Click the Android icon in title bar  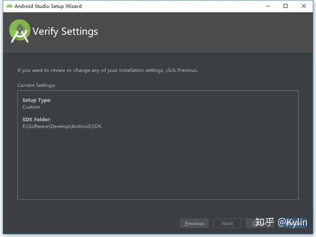pyautogui.click(x=9, y=6)
